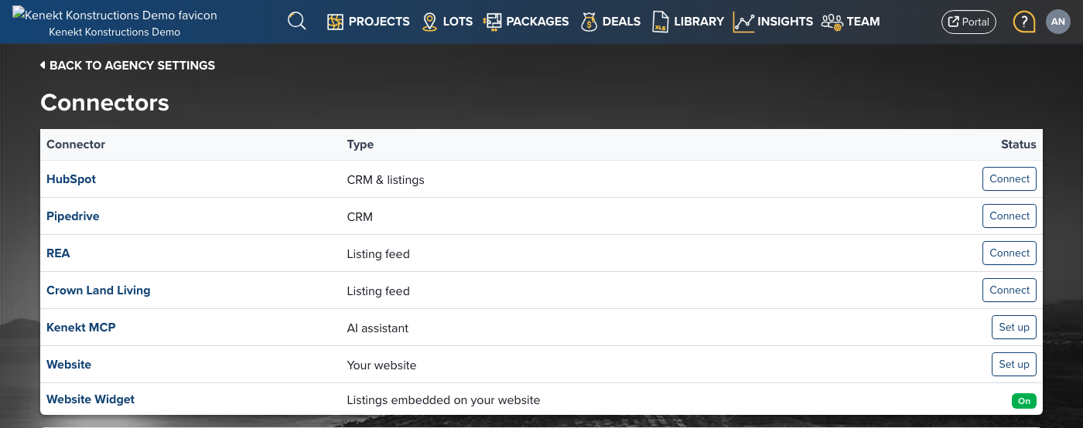Click the 'Your website' type cell
This screenshot has height=428, width=1083.
tap(381, 365)
